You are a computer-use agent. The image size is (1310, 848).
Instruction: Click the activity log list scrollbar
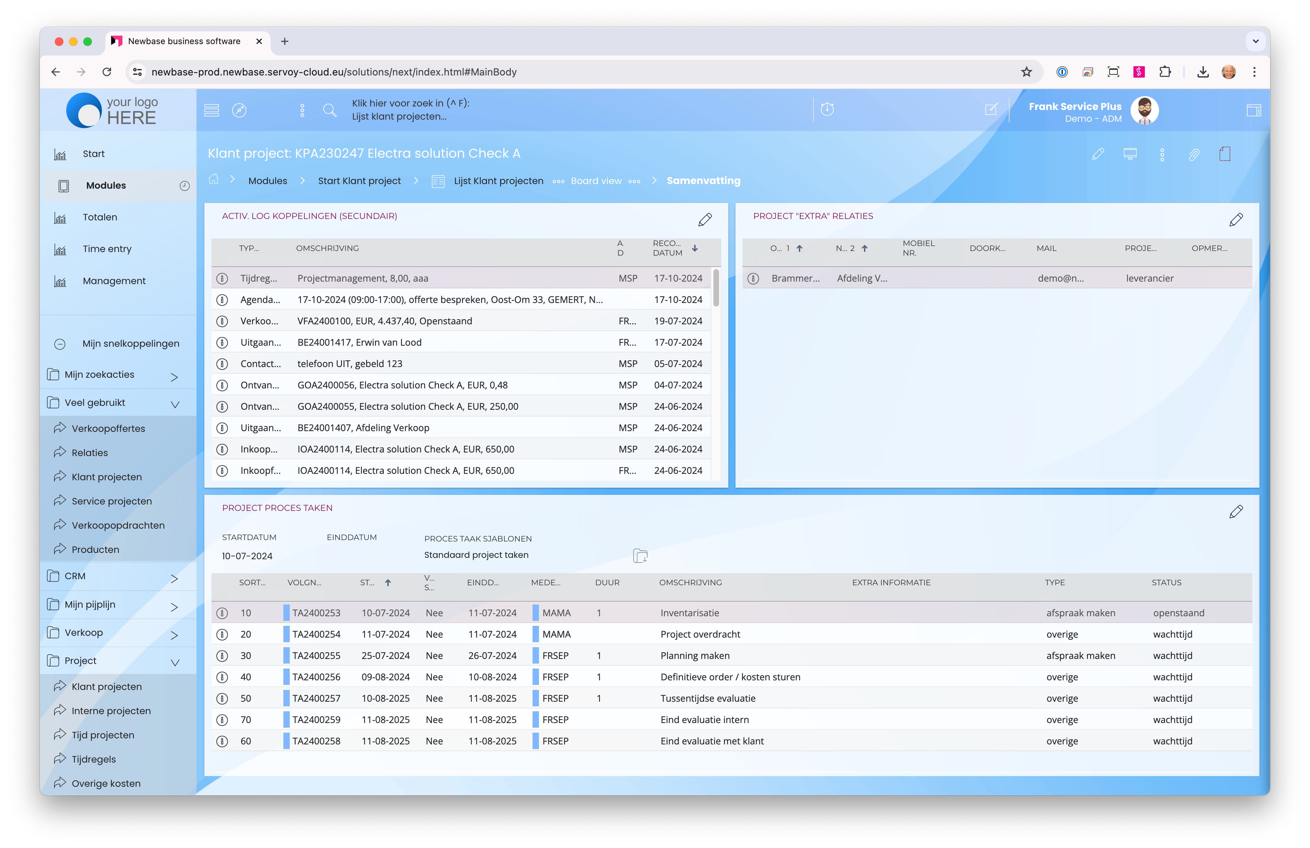pos(716,287)
